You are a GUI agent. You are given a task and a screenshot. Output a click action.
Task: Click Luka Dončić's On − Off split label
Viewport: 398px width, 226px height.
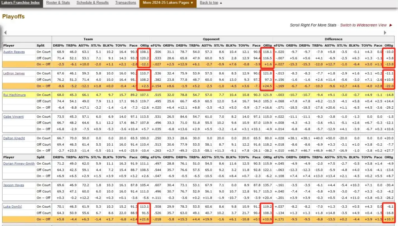coord(43,219)
